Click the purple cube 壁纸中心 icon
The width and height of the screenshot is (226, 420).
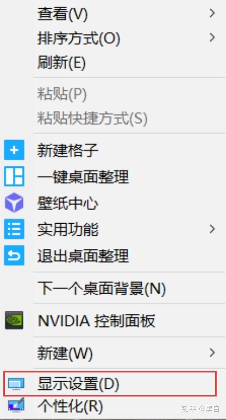[x=14, y=203]
